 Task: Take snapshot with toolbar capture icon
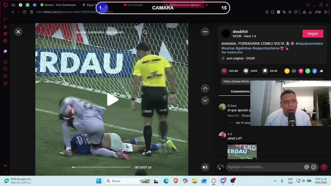coord(273,12)
